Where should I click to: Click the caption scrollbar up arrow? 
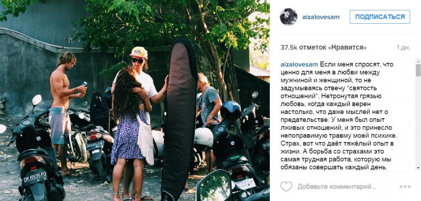[x=418, y=61]
